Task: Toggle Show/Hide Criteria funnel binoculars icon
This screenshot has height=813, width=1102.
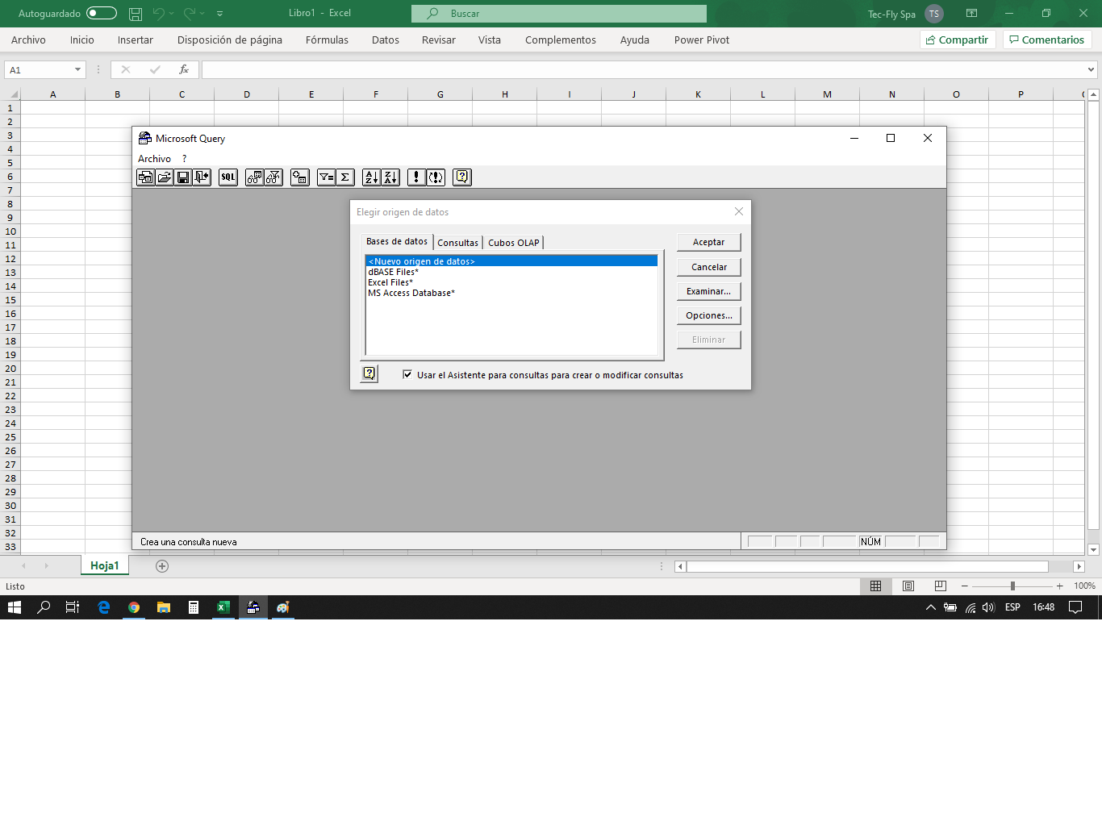Action: click(273, 177)
